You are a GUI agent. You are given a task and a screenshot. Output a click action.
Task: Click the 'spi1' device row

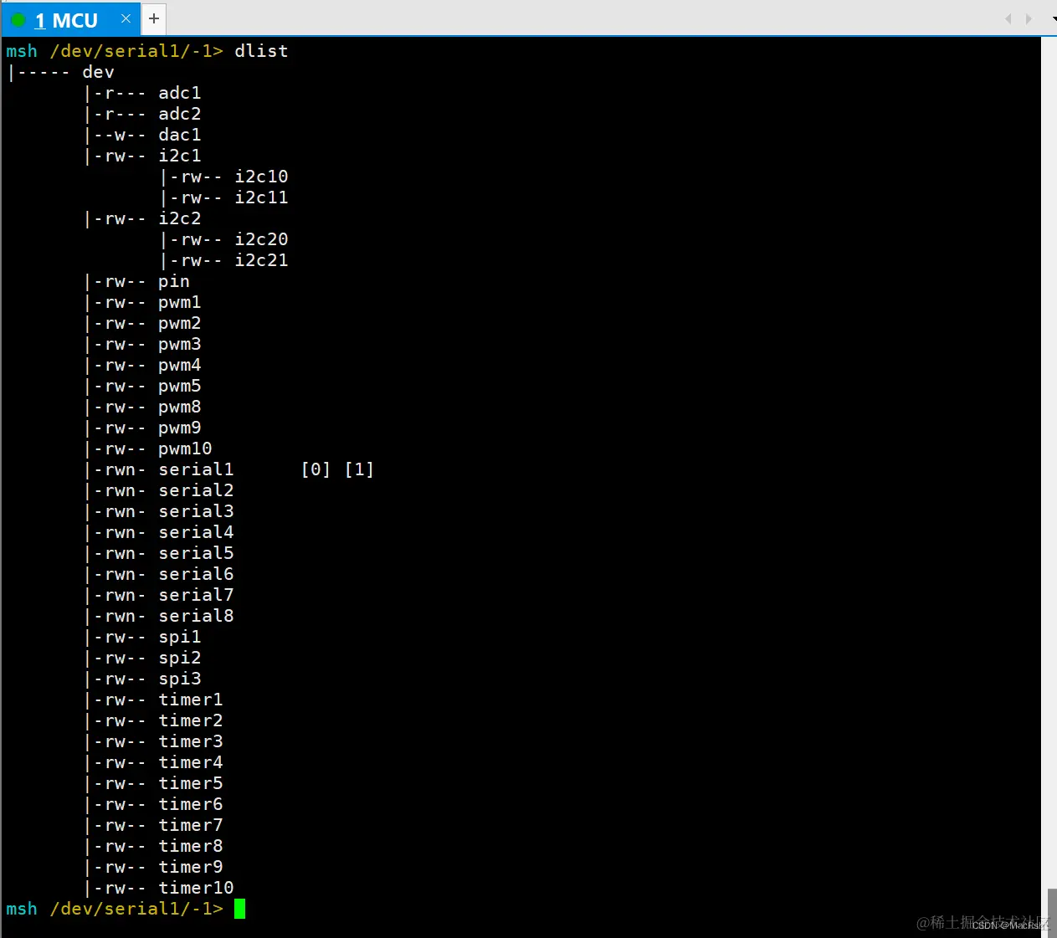(x=143, y=637)
